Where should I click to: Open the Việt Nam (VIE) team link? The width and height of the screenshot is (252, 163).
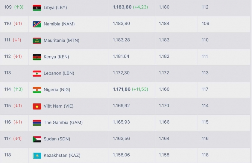[58, 106]
